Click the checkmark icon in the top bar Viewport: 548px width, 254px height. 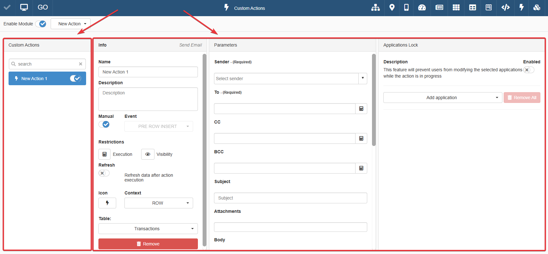tap(7, 7)
